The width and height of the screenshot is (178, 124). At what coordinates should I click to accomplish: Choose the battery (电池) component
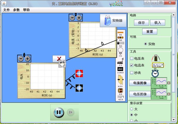tap(120, 43)
